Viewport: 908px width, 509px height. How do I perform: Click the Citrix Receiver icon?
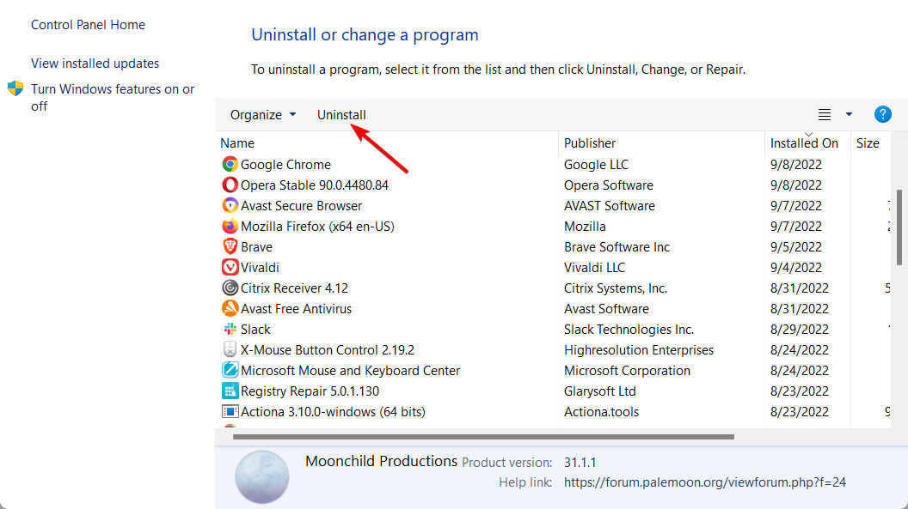coord(230,288)
